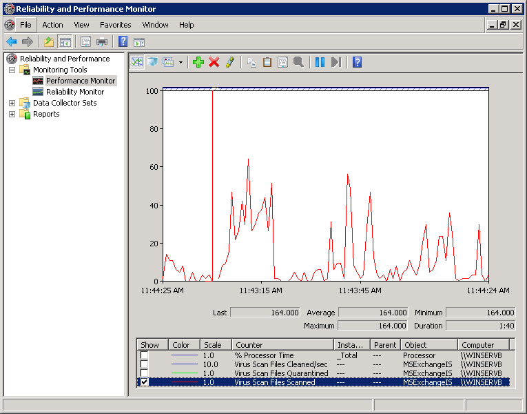Image resolution: width=527 pixels, height=414 pixels.
Task: Click the Print icon in the main toolbar
Action: [101, 42]
